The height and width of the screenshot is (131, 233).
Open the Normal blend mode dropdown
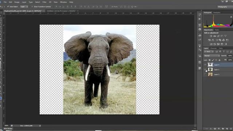coord(212,56)
